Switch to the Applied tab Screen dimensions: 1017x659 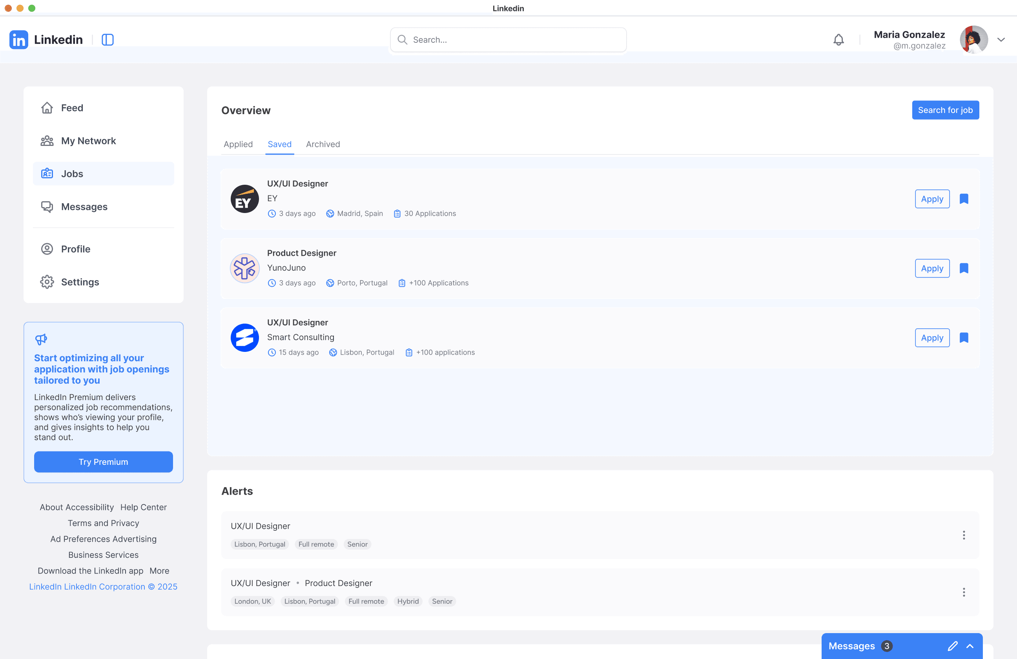click(238, 144)
